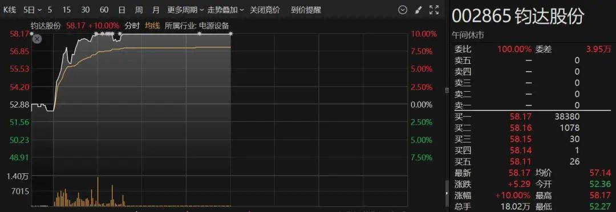This screenshot has width=616, height=212.
Task: Switch to the K线 tab
Action: [9, 10]
